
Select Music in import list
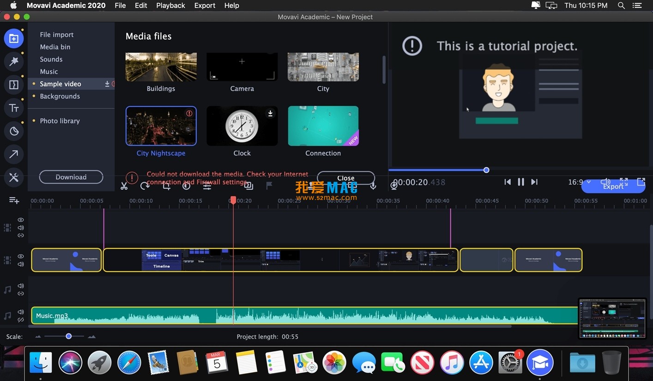coord(71,71)
